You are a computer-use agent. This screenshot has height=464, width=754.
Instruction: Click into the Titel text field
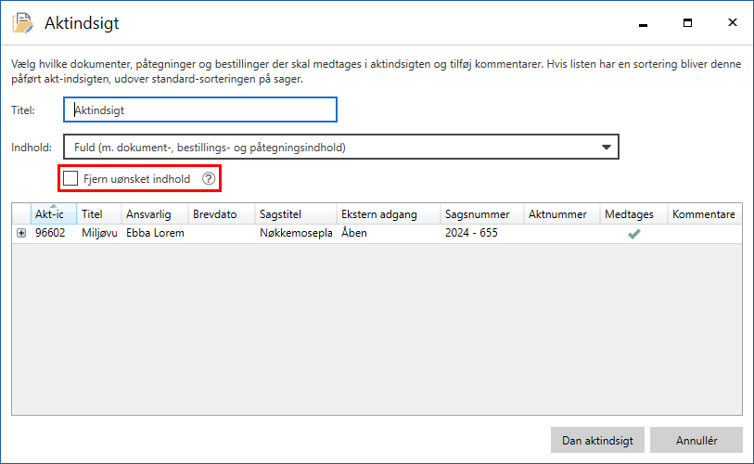coord(199,110)
